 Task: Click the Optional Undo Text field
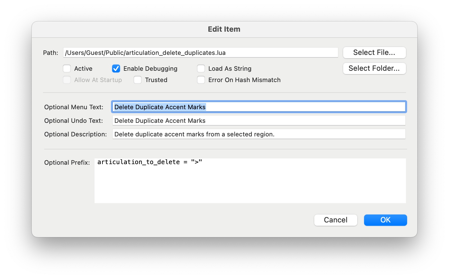pos(258,121)
